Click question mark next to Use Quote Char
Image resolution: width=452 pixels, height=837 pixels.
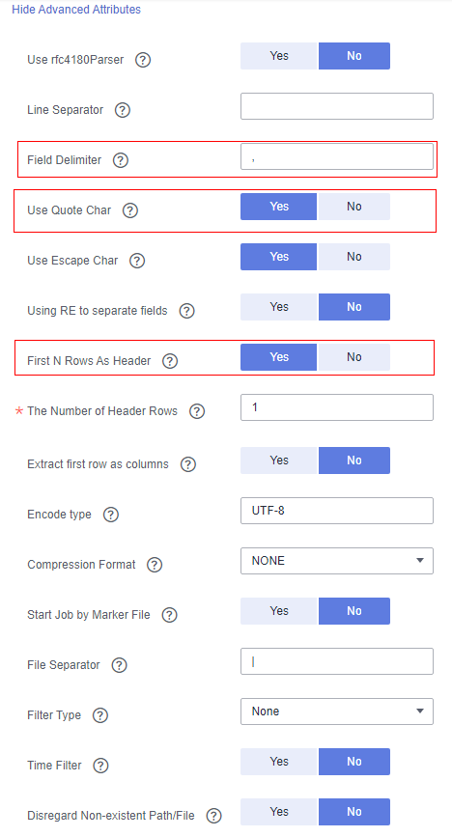pyautogui.click(x=130, y=210)
